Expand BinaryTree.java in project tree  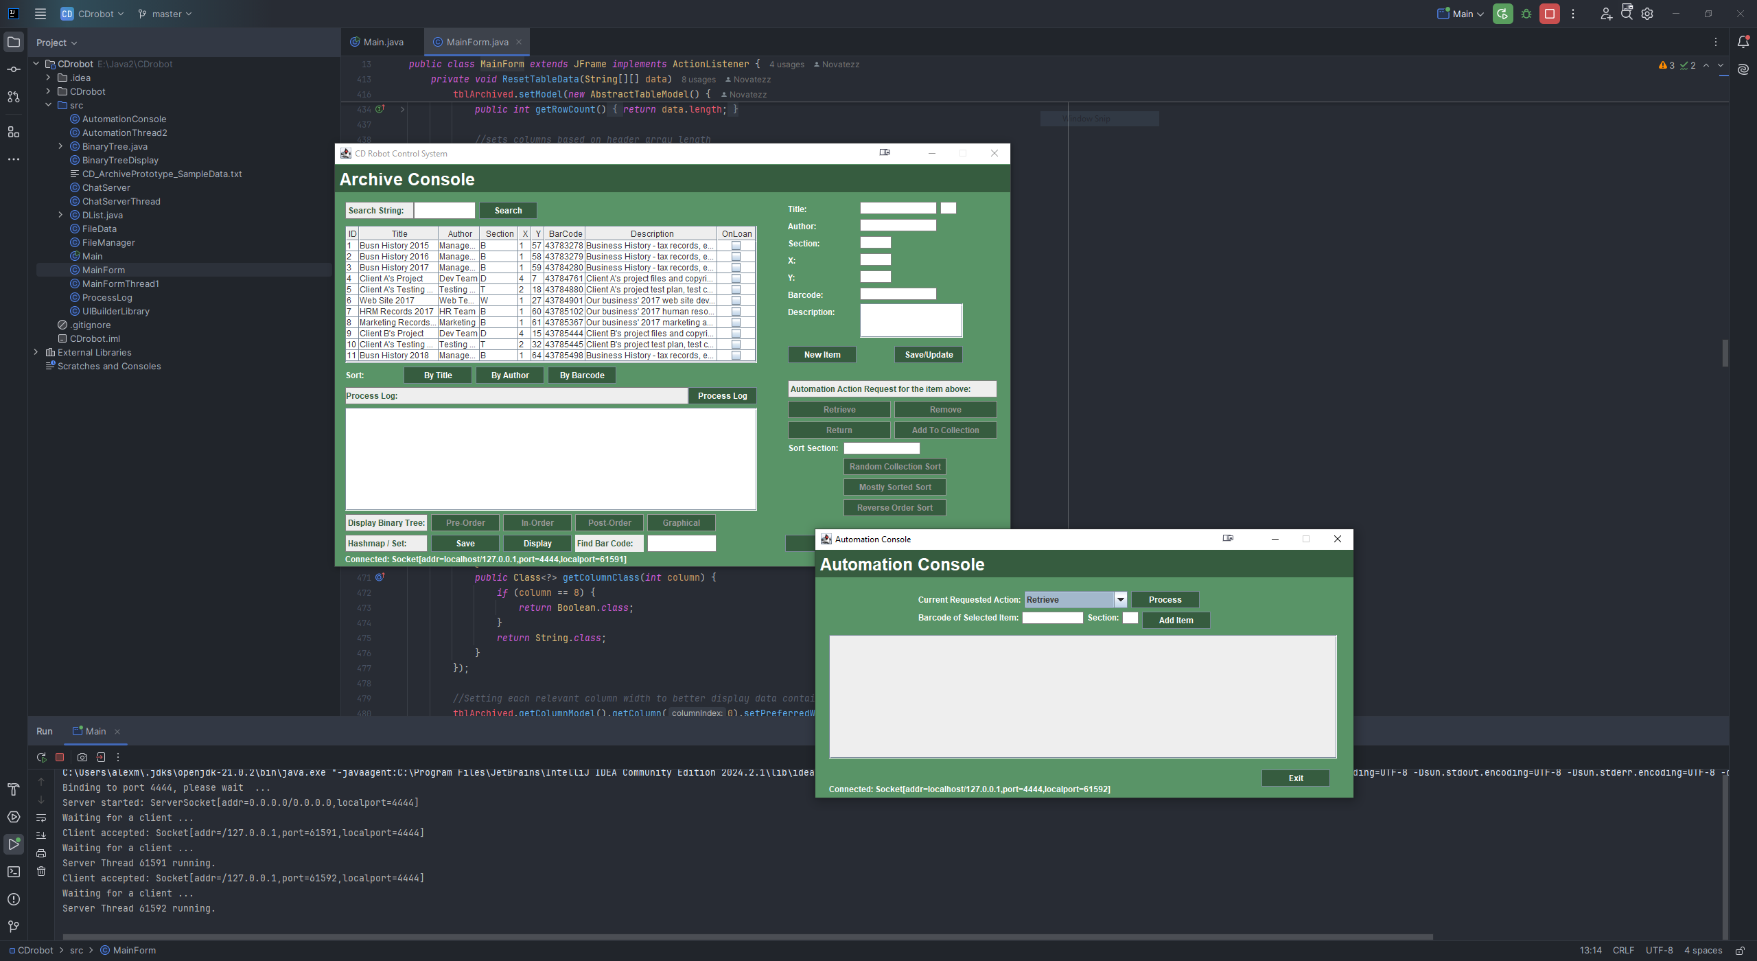pos(60,146)
